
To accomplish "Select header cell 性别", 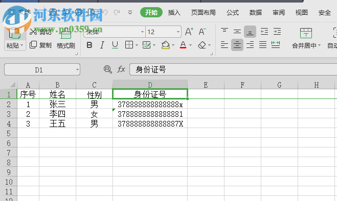I will coord(94,94).
